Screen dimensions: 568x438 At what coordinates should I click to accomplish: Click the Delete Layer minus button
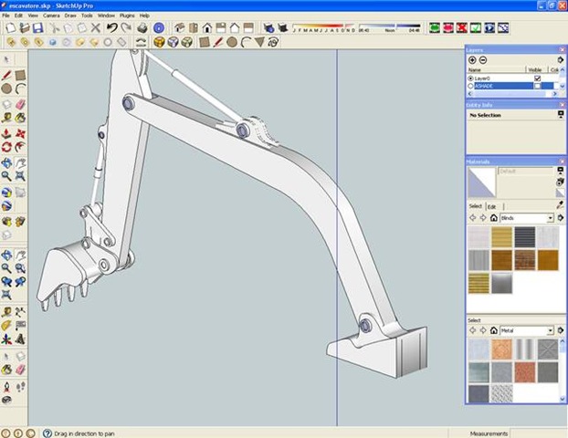click(483, 60)
